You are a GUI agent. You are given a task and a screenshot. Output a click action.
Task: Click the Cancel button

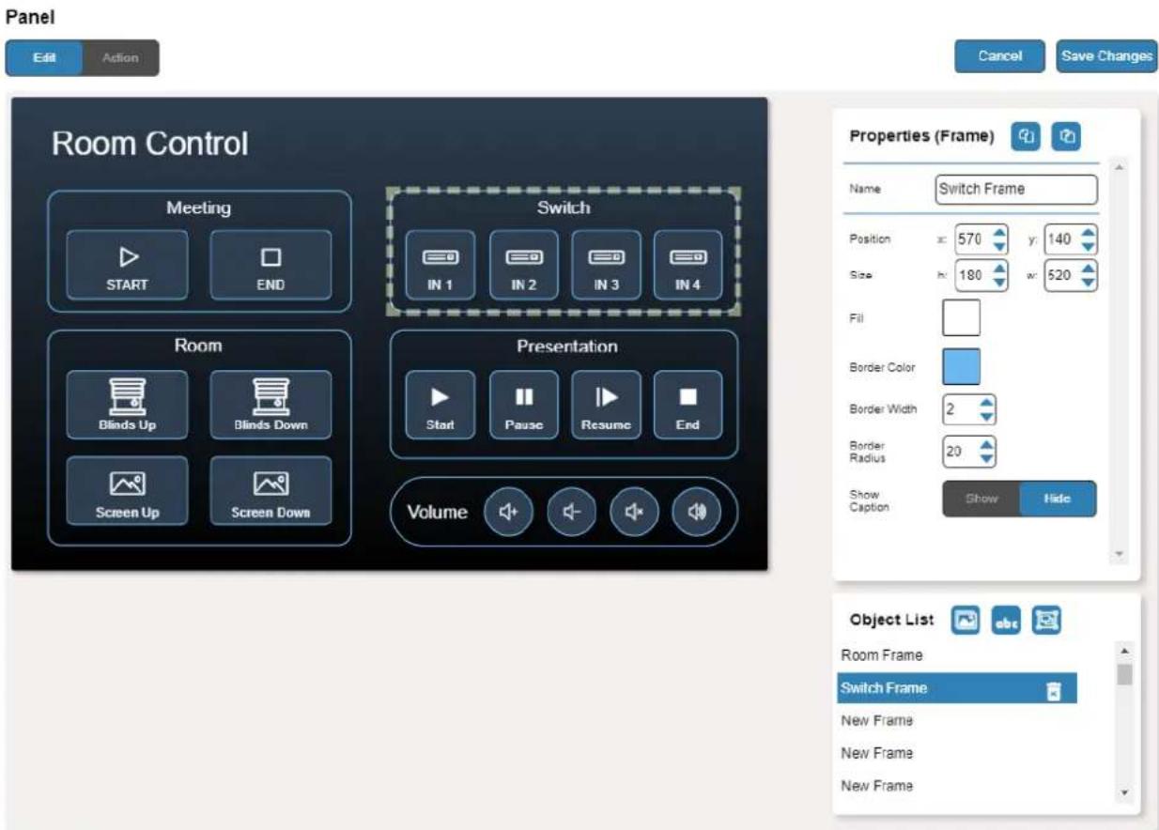[x=999, y=56]
